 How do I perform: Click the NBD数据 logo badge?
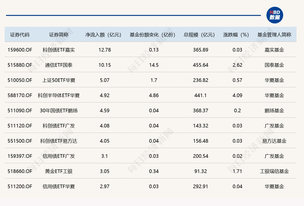coord(274,15)
